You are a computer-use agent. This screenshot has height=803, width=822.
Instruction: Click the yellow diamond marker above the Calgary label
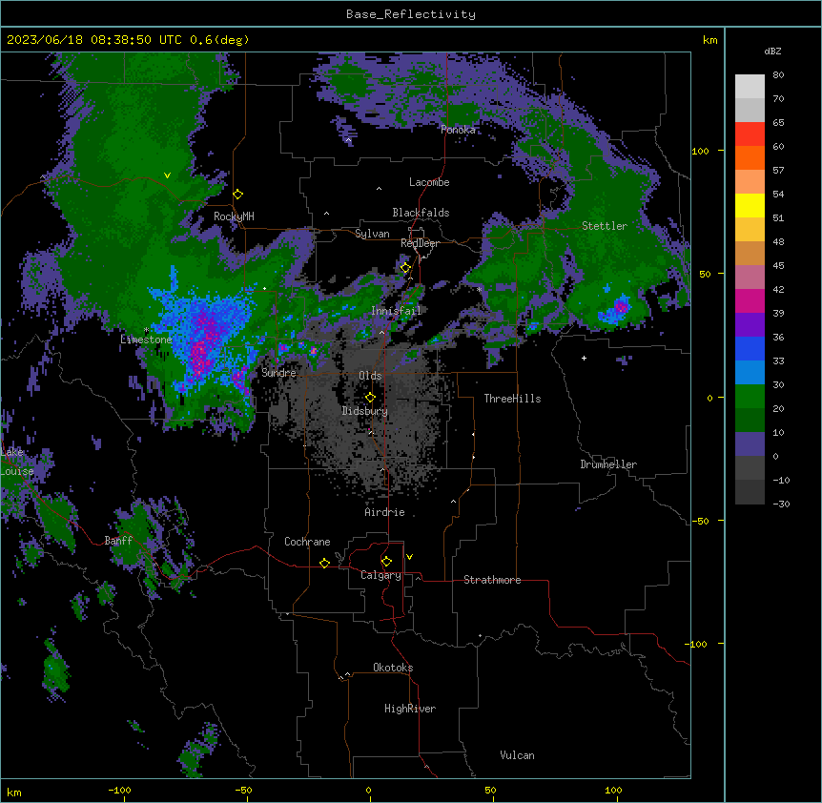[386, 562]
